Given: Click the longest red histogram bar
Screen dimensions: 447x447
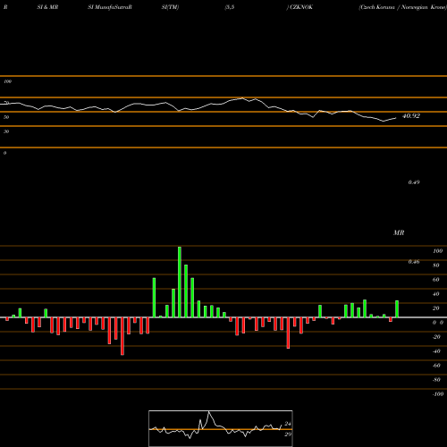Looking at the screenshot, I should (x=122, y=336).
